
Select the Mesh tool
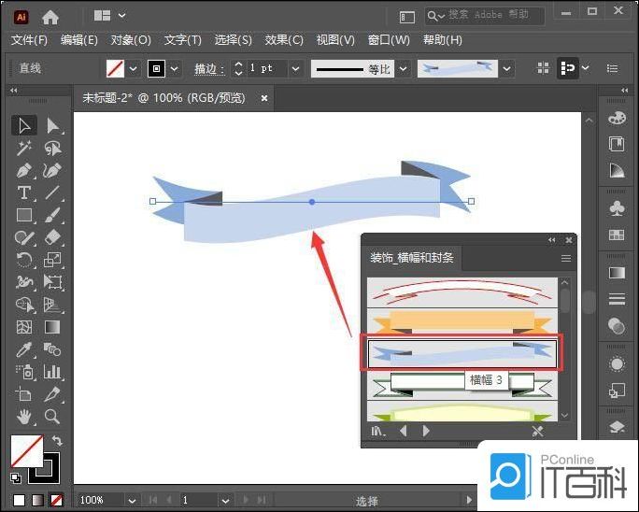point(24,326)
